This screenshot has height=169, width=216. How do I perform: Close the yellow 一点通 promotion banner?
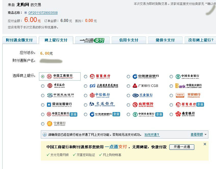[x=205, y=144]
